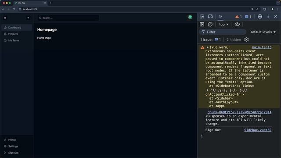Click Sign Out in the sidebar

[x=17, y=153]
